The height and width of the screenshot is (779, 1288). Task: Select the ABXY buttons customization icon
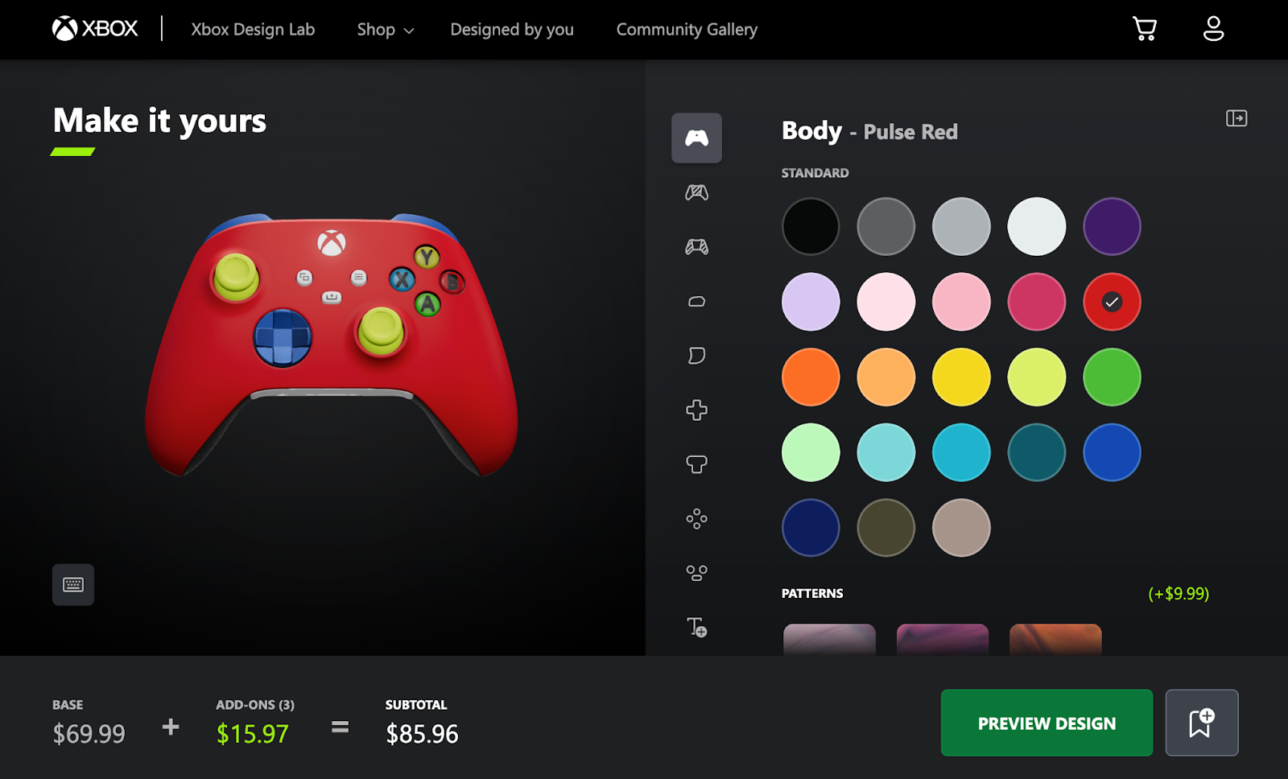click(696, 518)
